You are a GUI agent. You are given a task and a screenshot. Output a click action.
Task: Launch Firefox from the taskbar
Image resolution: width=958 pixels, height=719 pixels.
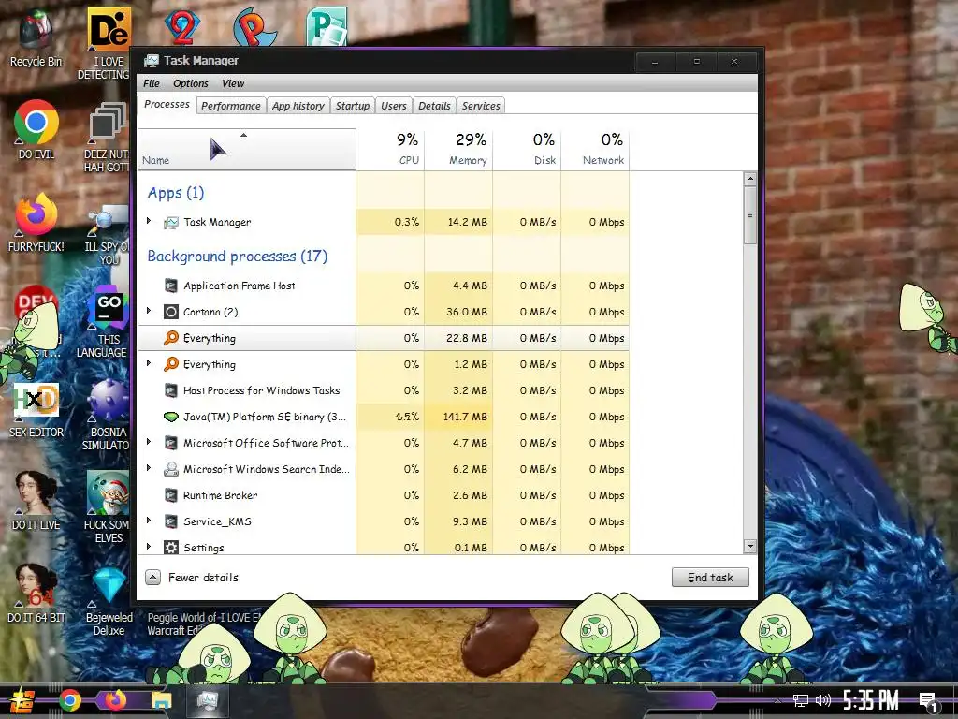click(x=115, y=700)
